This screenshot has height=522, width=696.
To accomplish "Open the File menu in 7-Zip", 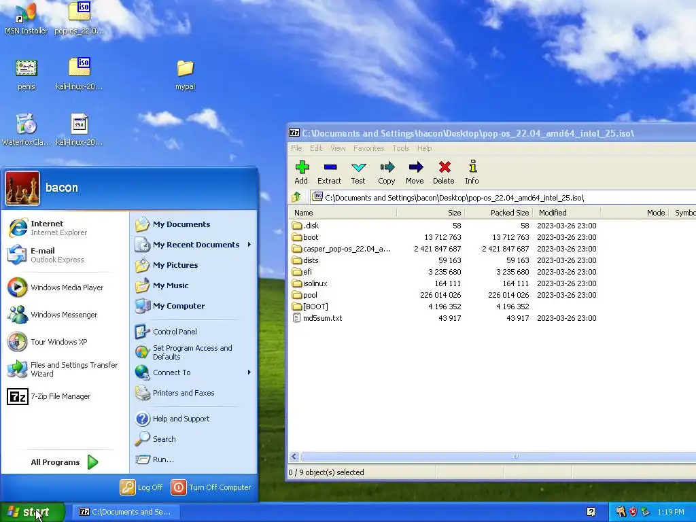I will [296, 148].
